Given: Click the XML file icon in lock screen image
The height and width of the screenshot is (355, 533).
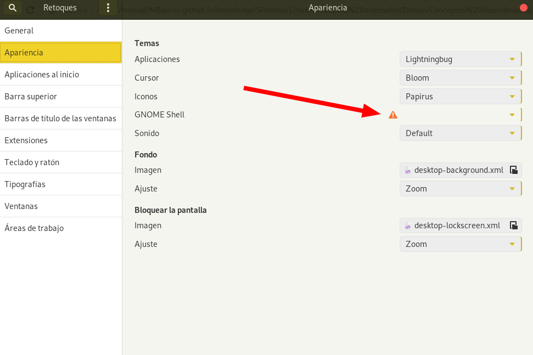Looking at the screenshot, I should [408, 226].
